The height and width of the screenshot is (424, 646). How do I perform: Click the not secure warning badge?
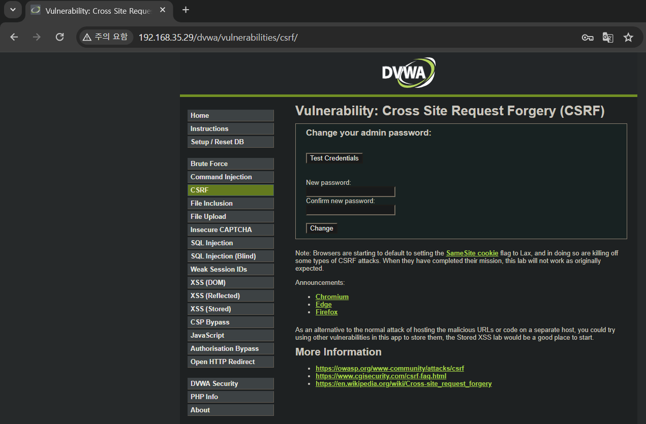tap(105, 37)
